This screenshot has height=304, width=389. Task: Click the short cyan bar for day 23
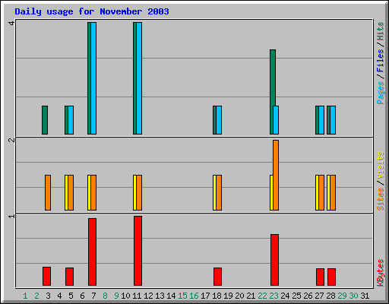point(276,120)
